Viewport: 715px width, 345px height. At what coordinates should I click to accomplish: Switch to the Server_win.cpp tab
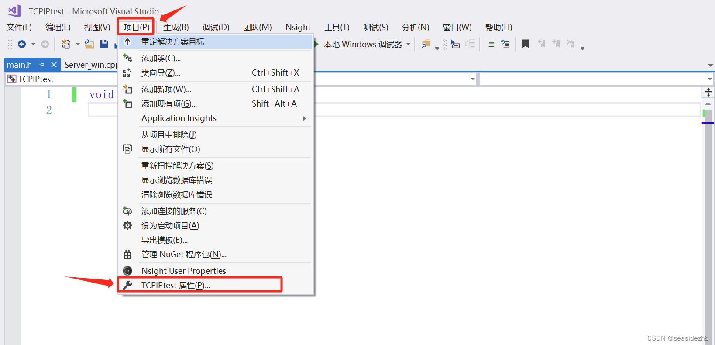coord(91,65)
